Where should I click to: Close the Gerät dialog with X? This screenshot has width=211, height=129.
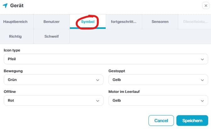pos(206,5)
